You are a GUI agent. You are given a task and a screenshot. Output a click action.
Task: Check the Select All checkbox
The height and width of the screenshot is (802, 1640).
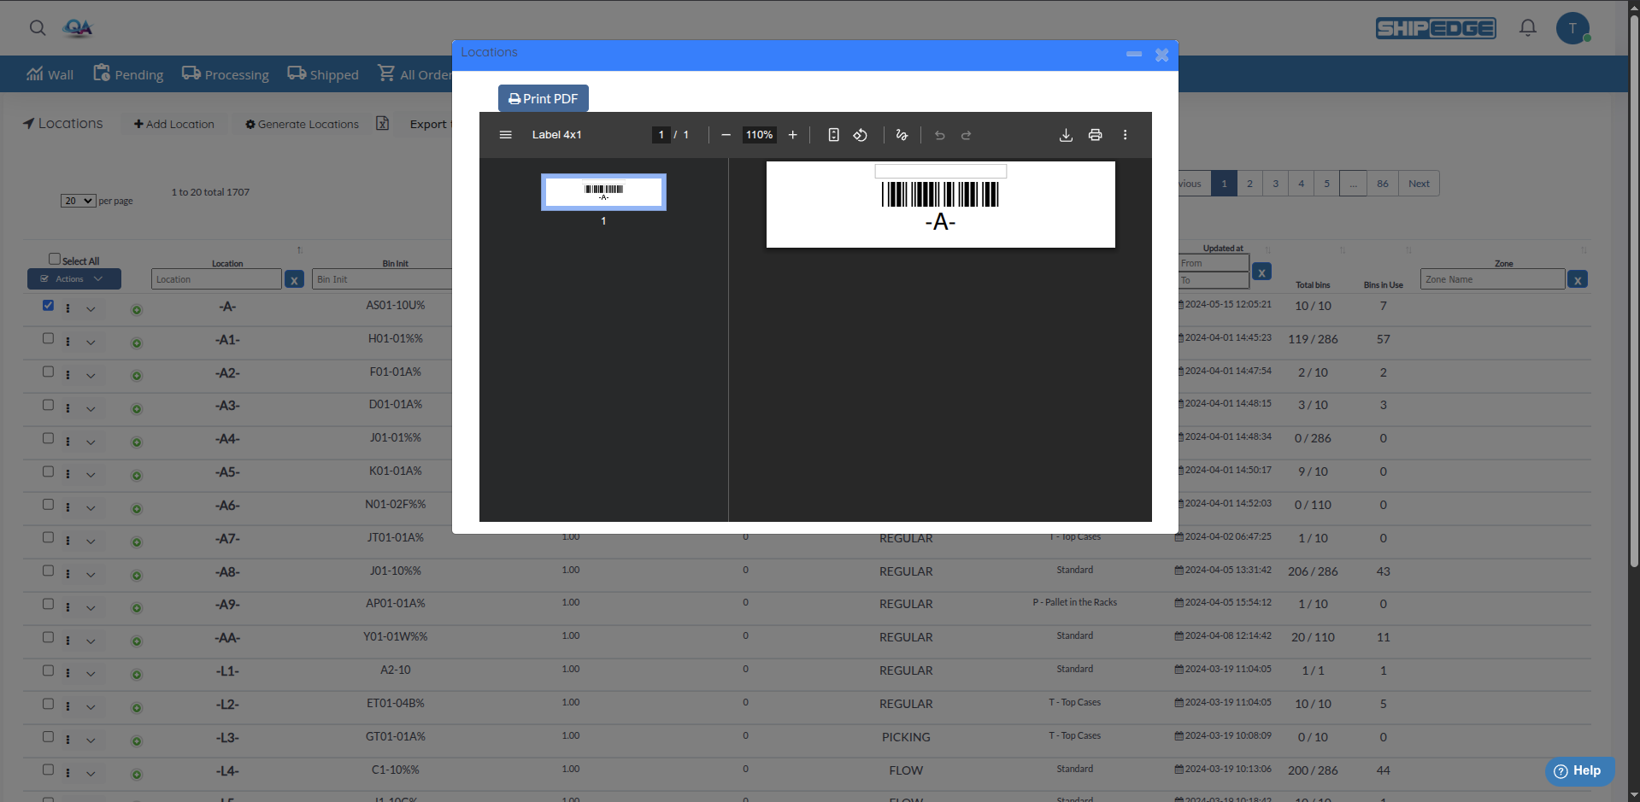coord(55,259)
